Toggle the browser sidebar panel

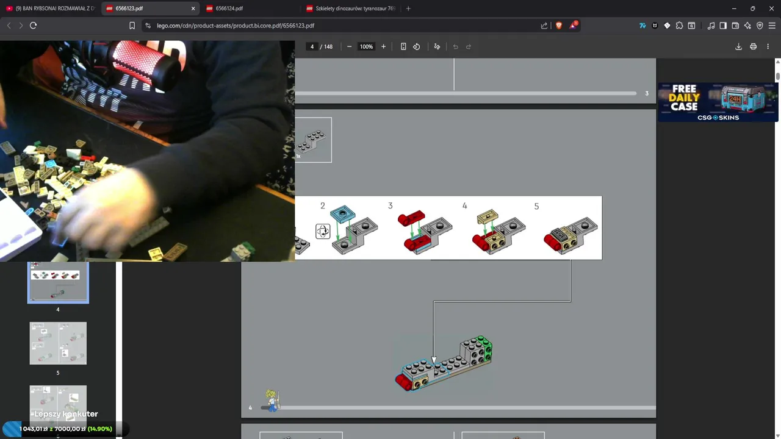coord(723,26)
